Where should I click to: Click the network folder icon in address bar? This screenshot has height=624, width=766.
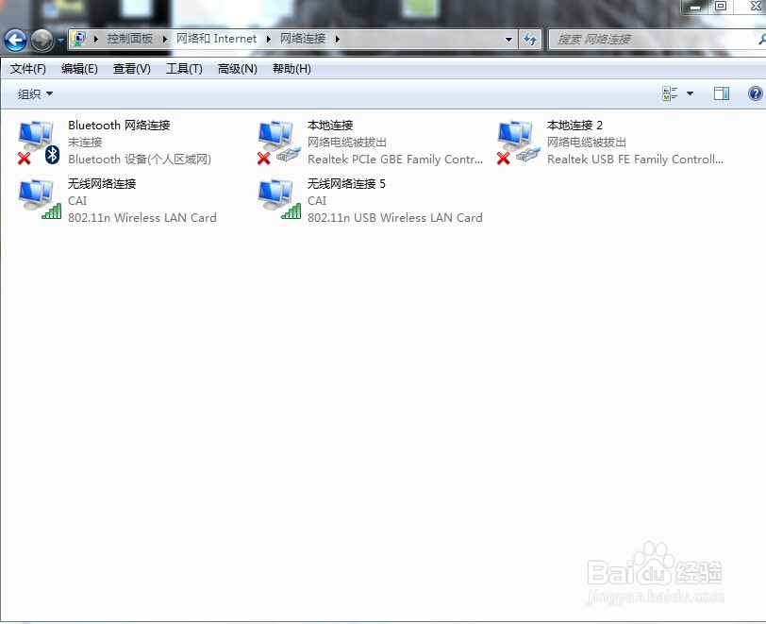78,39
